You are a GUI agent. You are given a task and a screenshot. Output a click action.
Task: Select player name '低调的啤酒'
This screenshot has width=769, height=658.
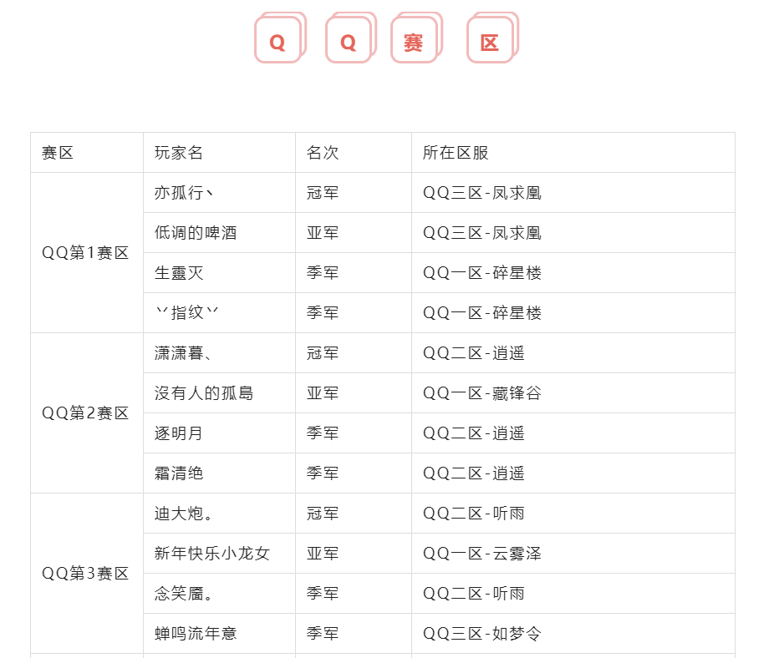(x=196, y=233)
